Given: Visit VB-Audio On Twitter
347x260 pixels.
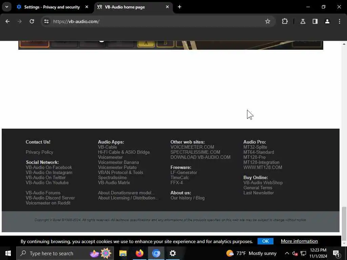Looking at the screenshot, I should (46, 177).
